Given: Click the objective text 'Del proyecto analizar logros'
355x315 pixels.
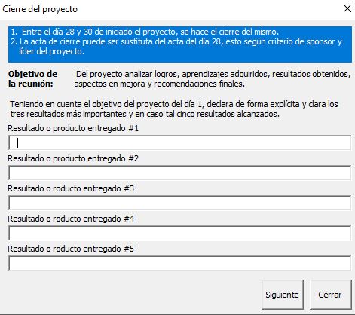Looking at the screenshot, I should [213, 78].
